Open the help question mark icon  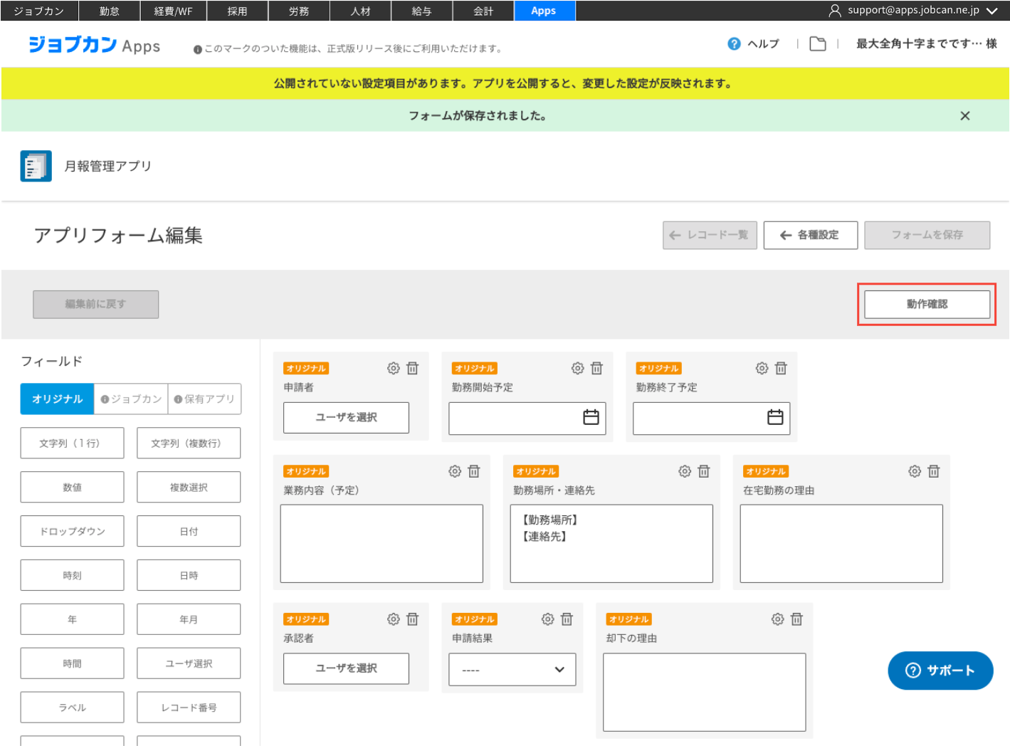pos(734,44)
